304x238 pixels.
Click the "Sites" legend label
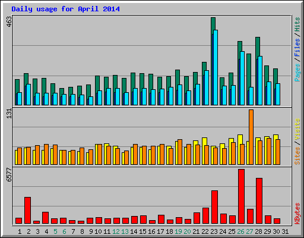297,156
